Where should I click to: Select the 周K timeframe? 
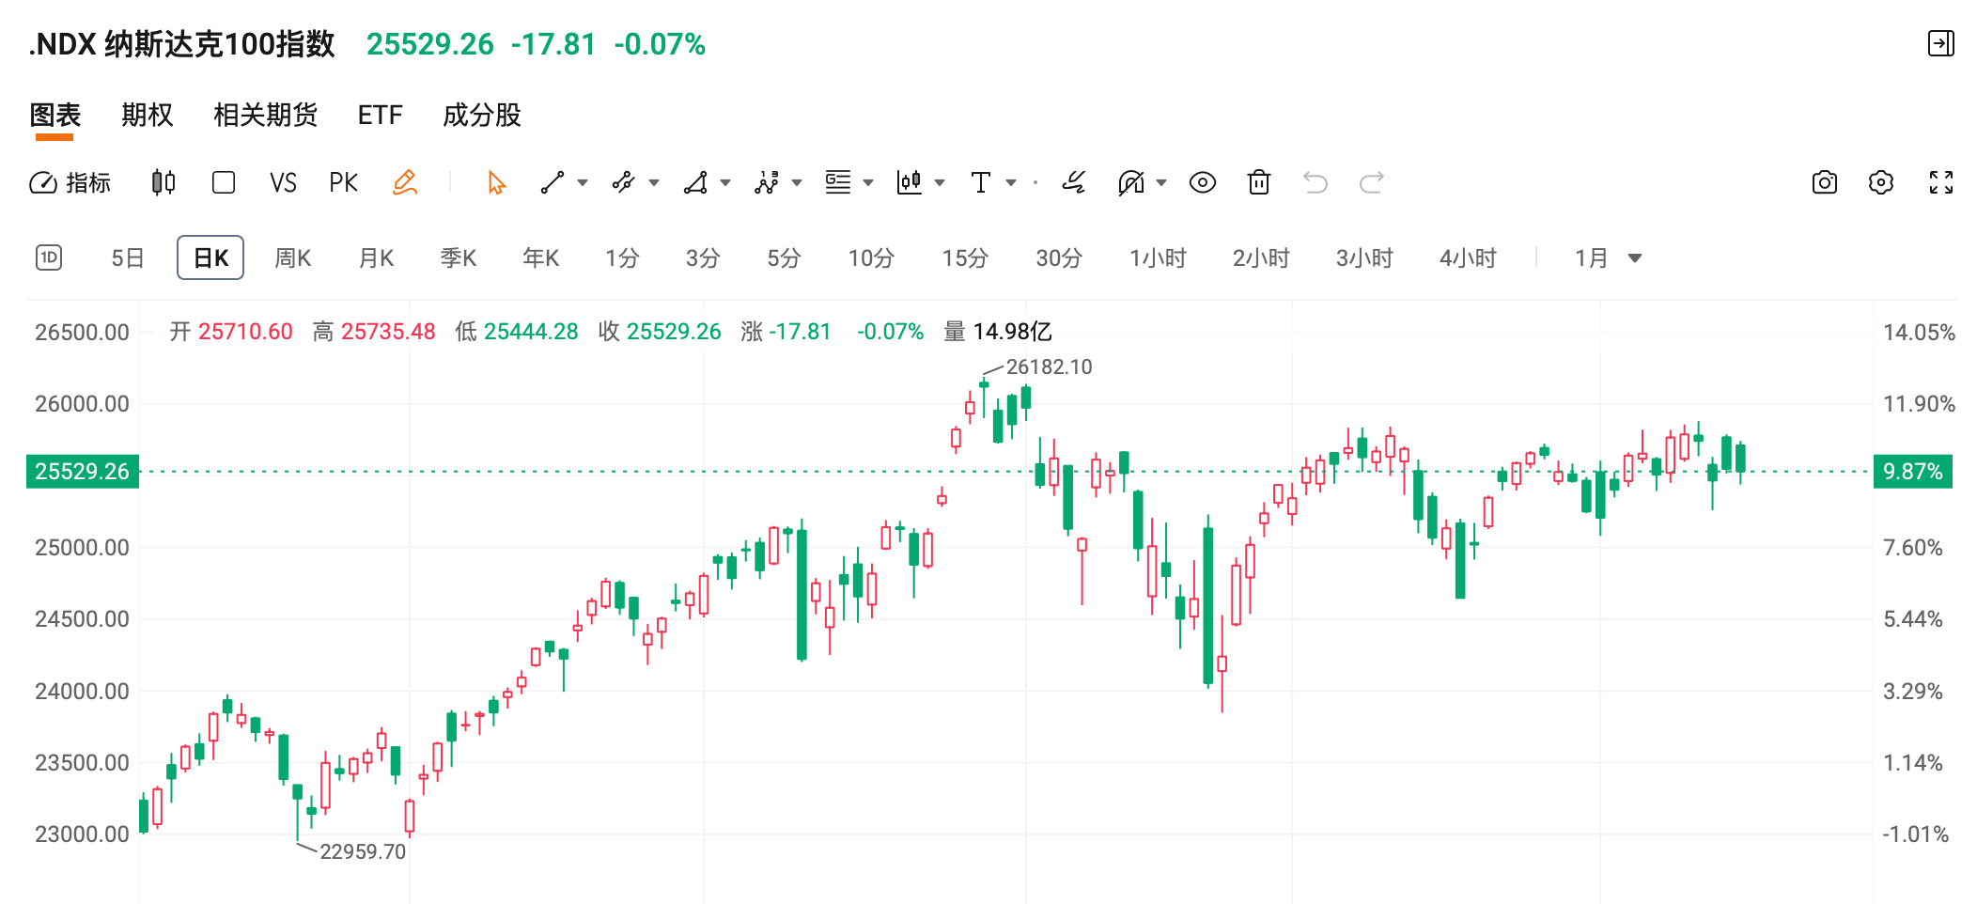pos(292,258)
